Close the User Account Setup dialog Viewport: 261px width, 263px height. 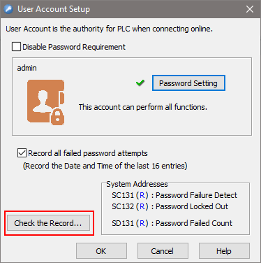(250, 9)
